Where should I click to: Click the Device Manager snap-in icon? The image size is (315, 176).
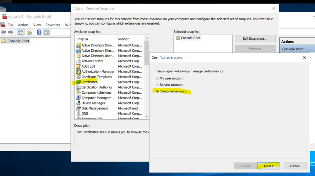(78, 103)
